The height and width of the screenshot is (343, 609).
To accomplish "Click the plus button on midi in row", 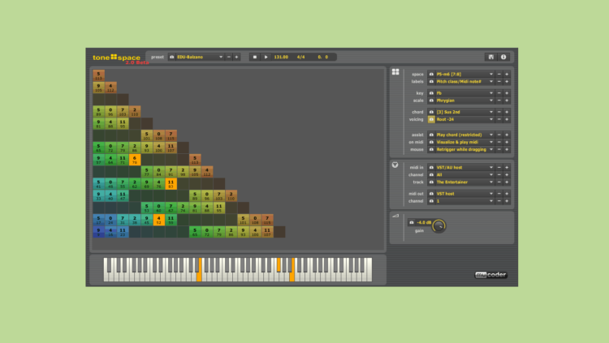I will [x=507, y=167].
